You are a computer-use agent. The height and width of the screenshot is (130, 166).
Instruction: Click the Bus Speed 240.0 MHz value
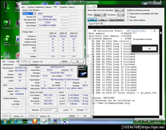(48, 101)
